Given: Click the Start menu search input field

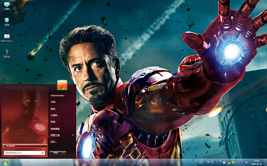Looking at the screenshot, I should click(x=24, y=153).
